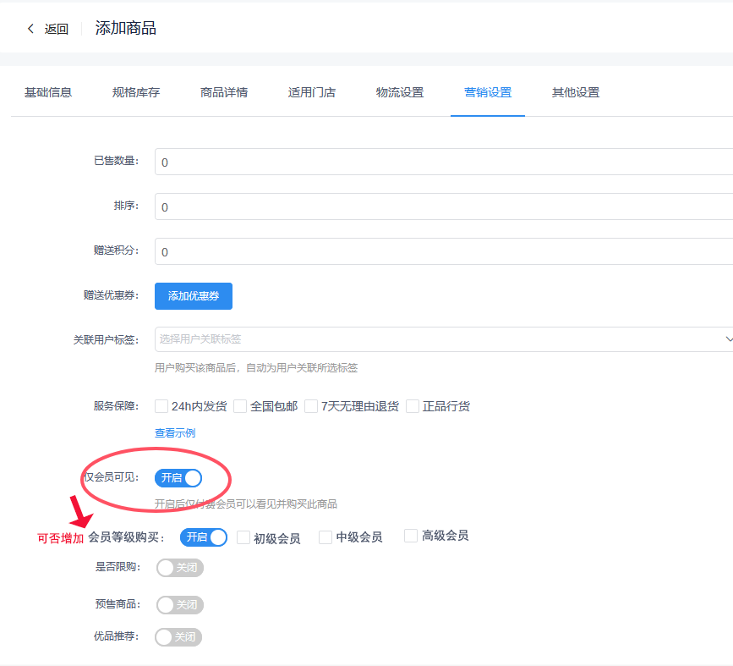The width and height of the screenshot is (733, 666).
Task: Tick the 7天无理由退货 checkbox
Action: coord(311,406)
